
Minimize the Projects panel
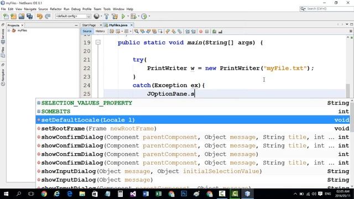pyautogui.click(x=76, y=25)
